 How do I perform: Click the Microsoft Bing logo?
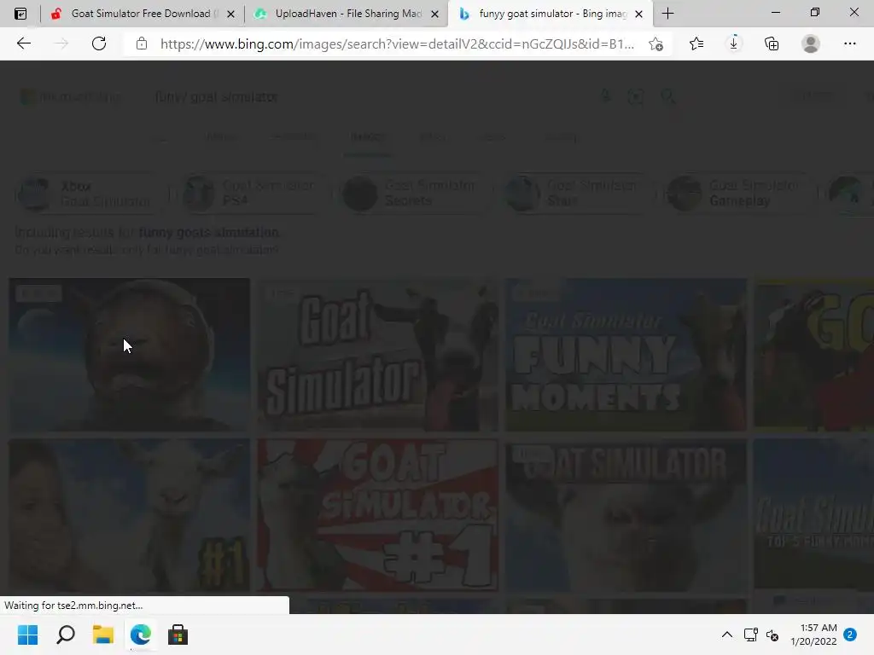[71, 97]
